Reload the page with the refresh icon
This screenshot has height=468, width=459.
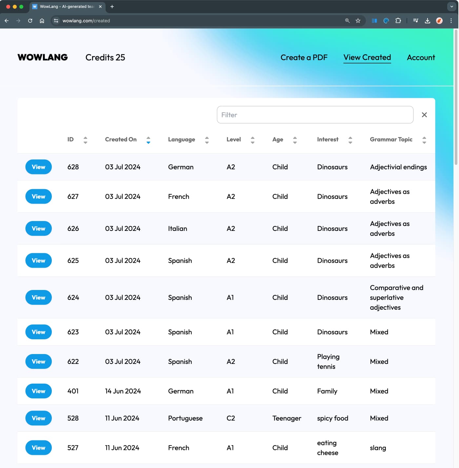pos(30,21)
